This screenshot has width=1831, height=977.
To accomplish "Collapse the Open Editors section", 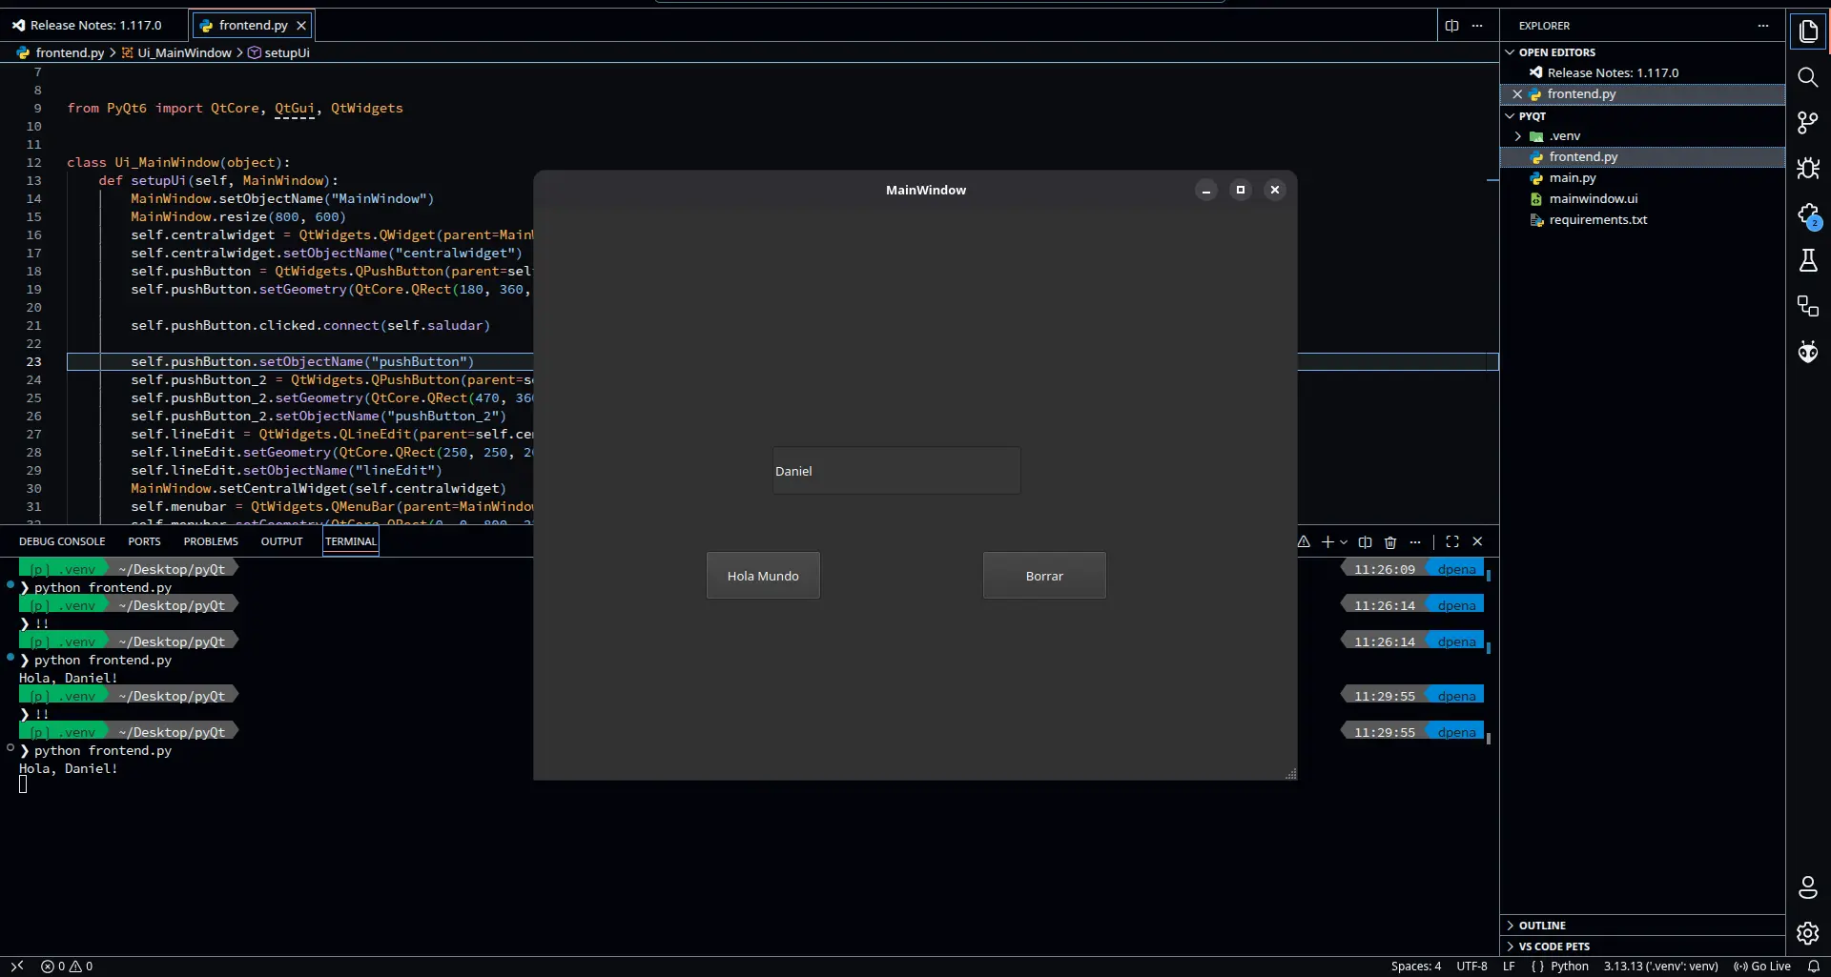I will click(x=1642, y=52).
